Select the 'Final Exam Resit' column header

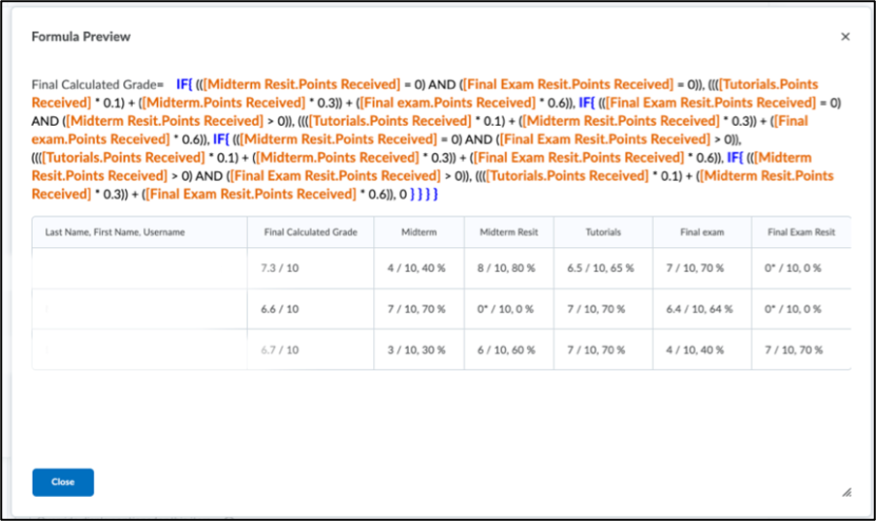[x=801, y=232]
